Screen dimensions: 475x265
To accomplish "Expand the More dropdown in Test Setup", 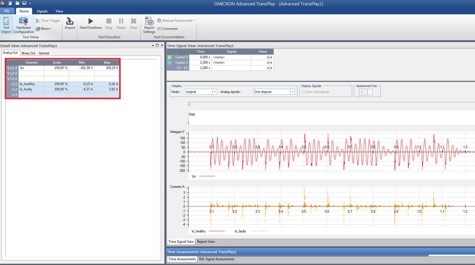I will click(44, 29).
